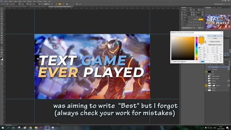Click the vertical hue slider strip

point(196,48)
